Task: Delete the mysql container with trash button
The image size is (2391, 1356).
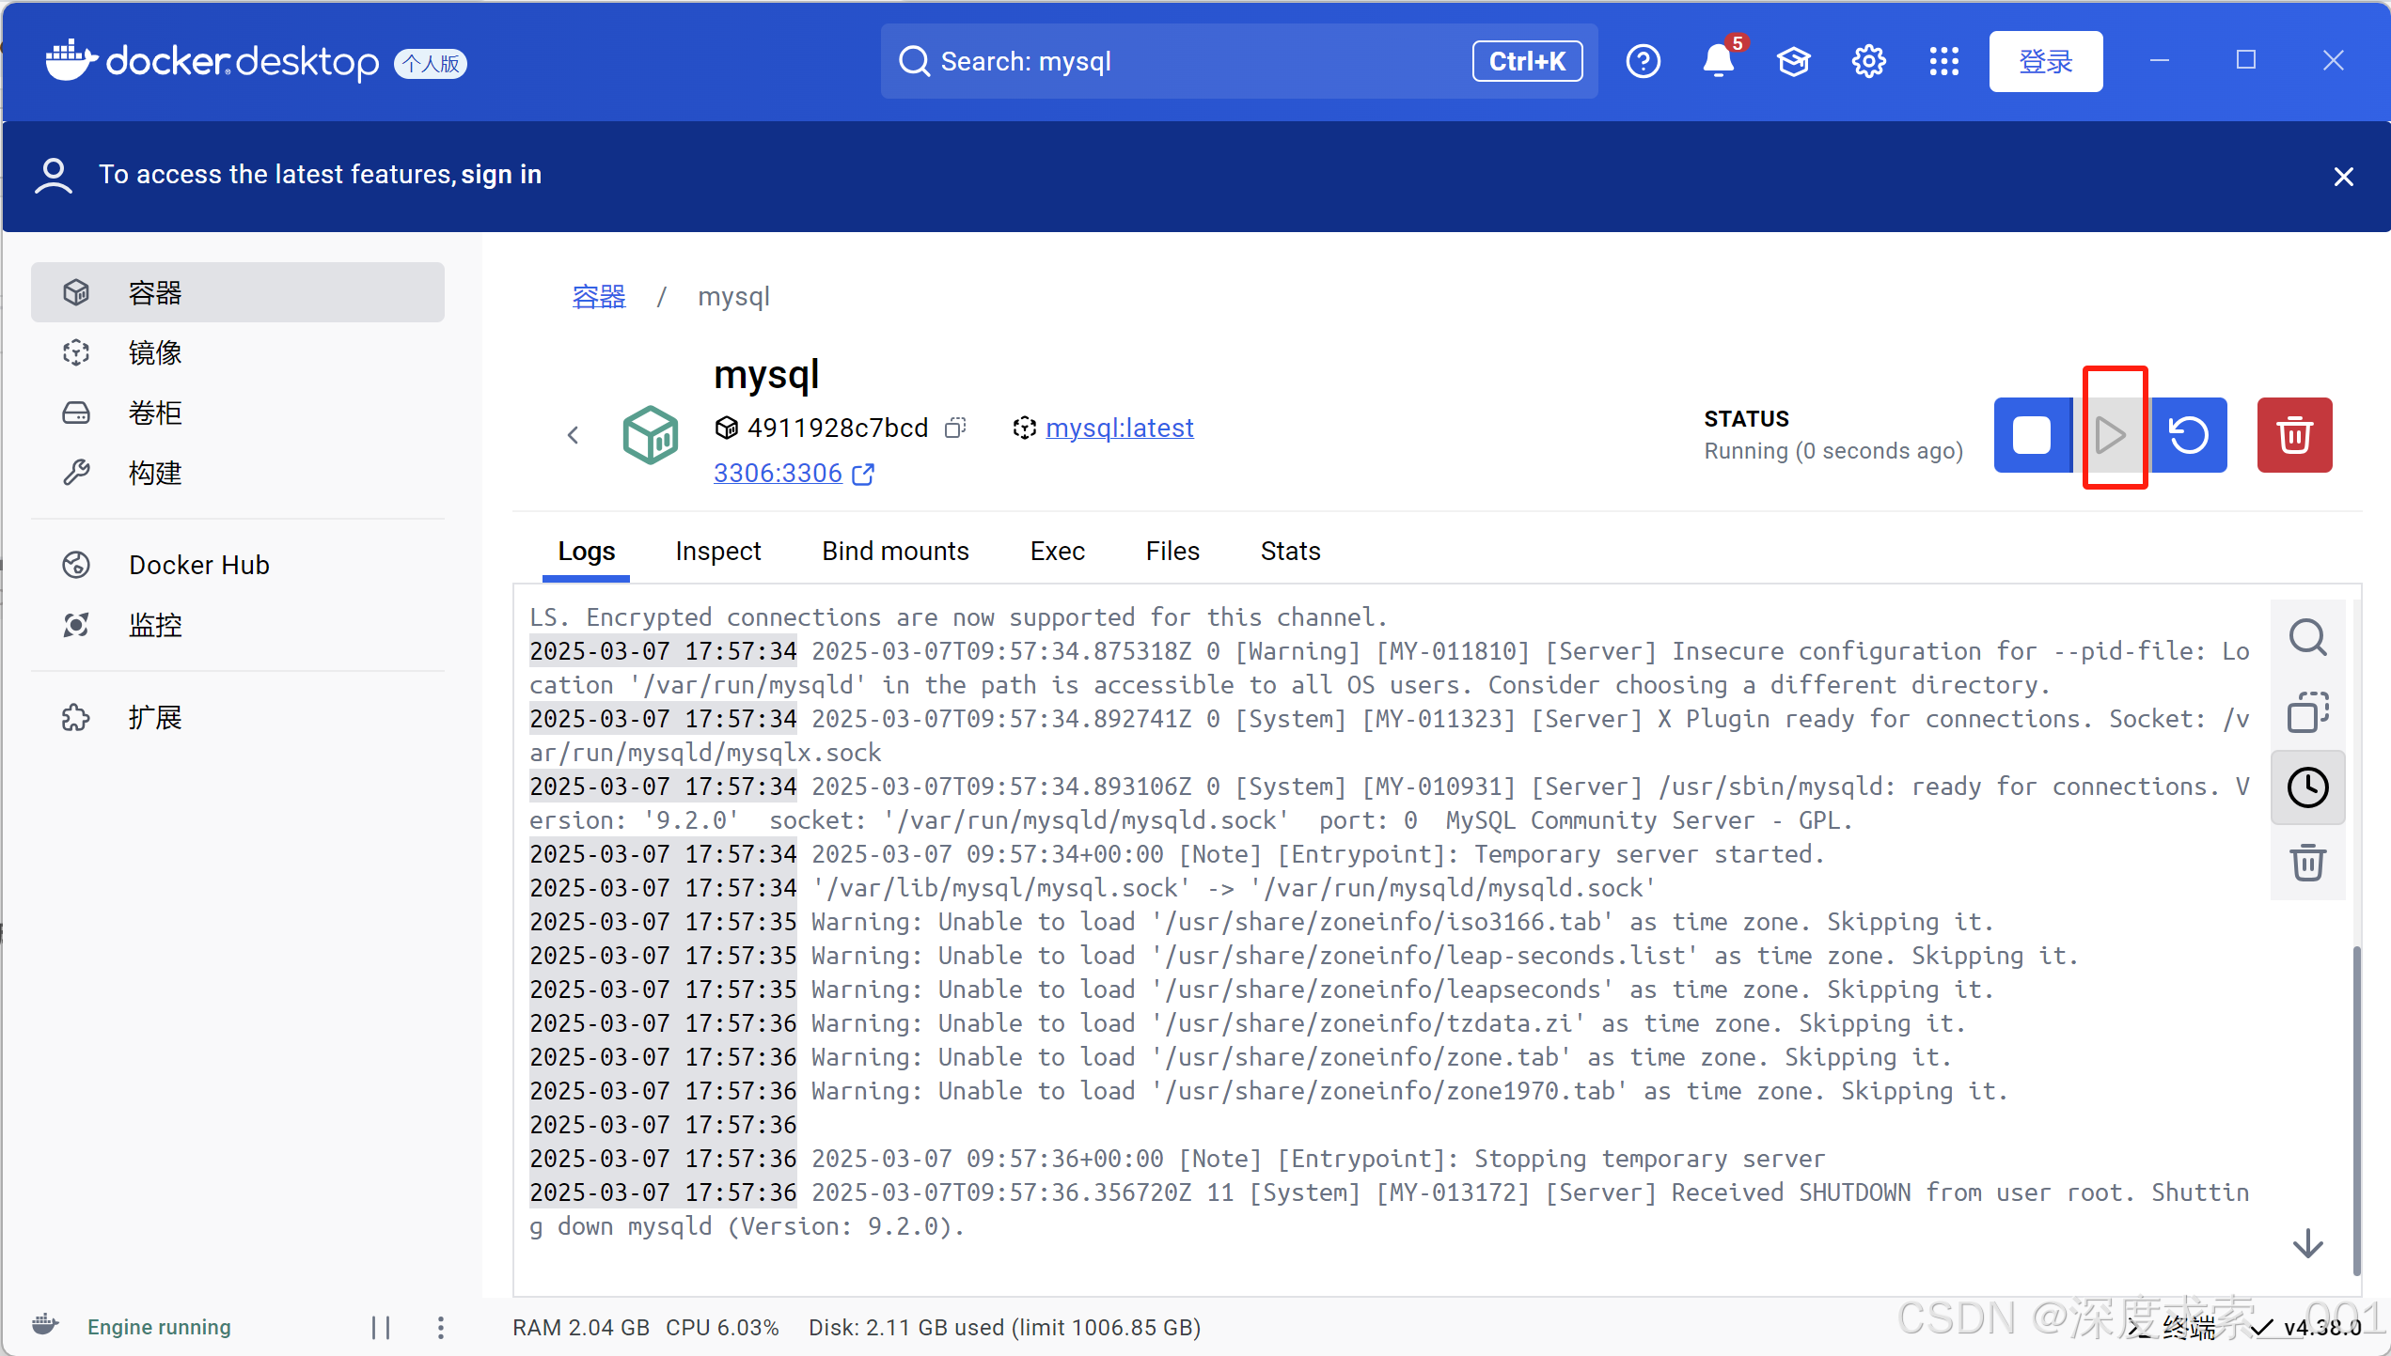Action: point(2293,435)
